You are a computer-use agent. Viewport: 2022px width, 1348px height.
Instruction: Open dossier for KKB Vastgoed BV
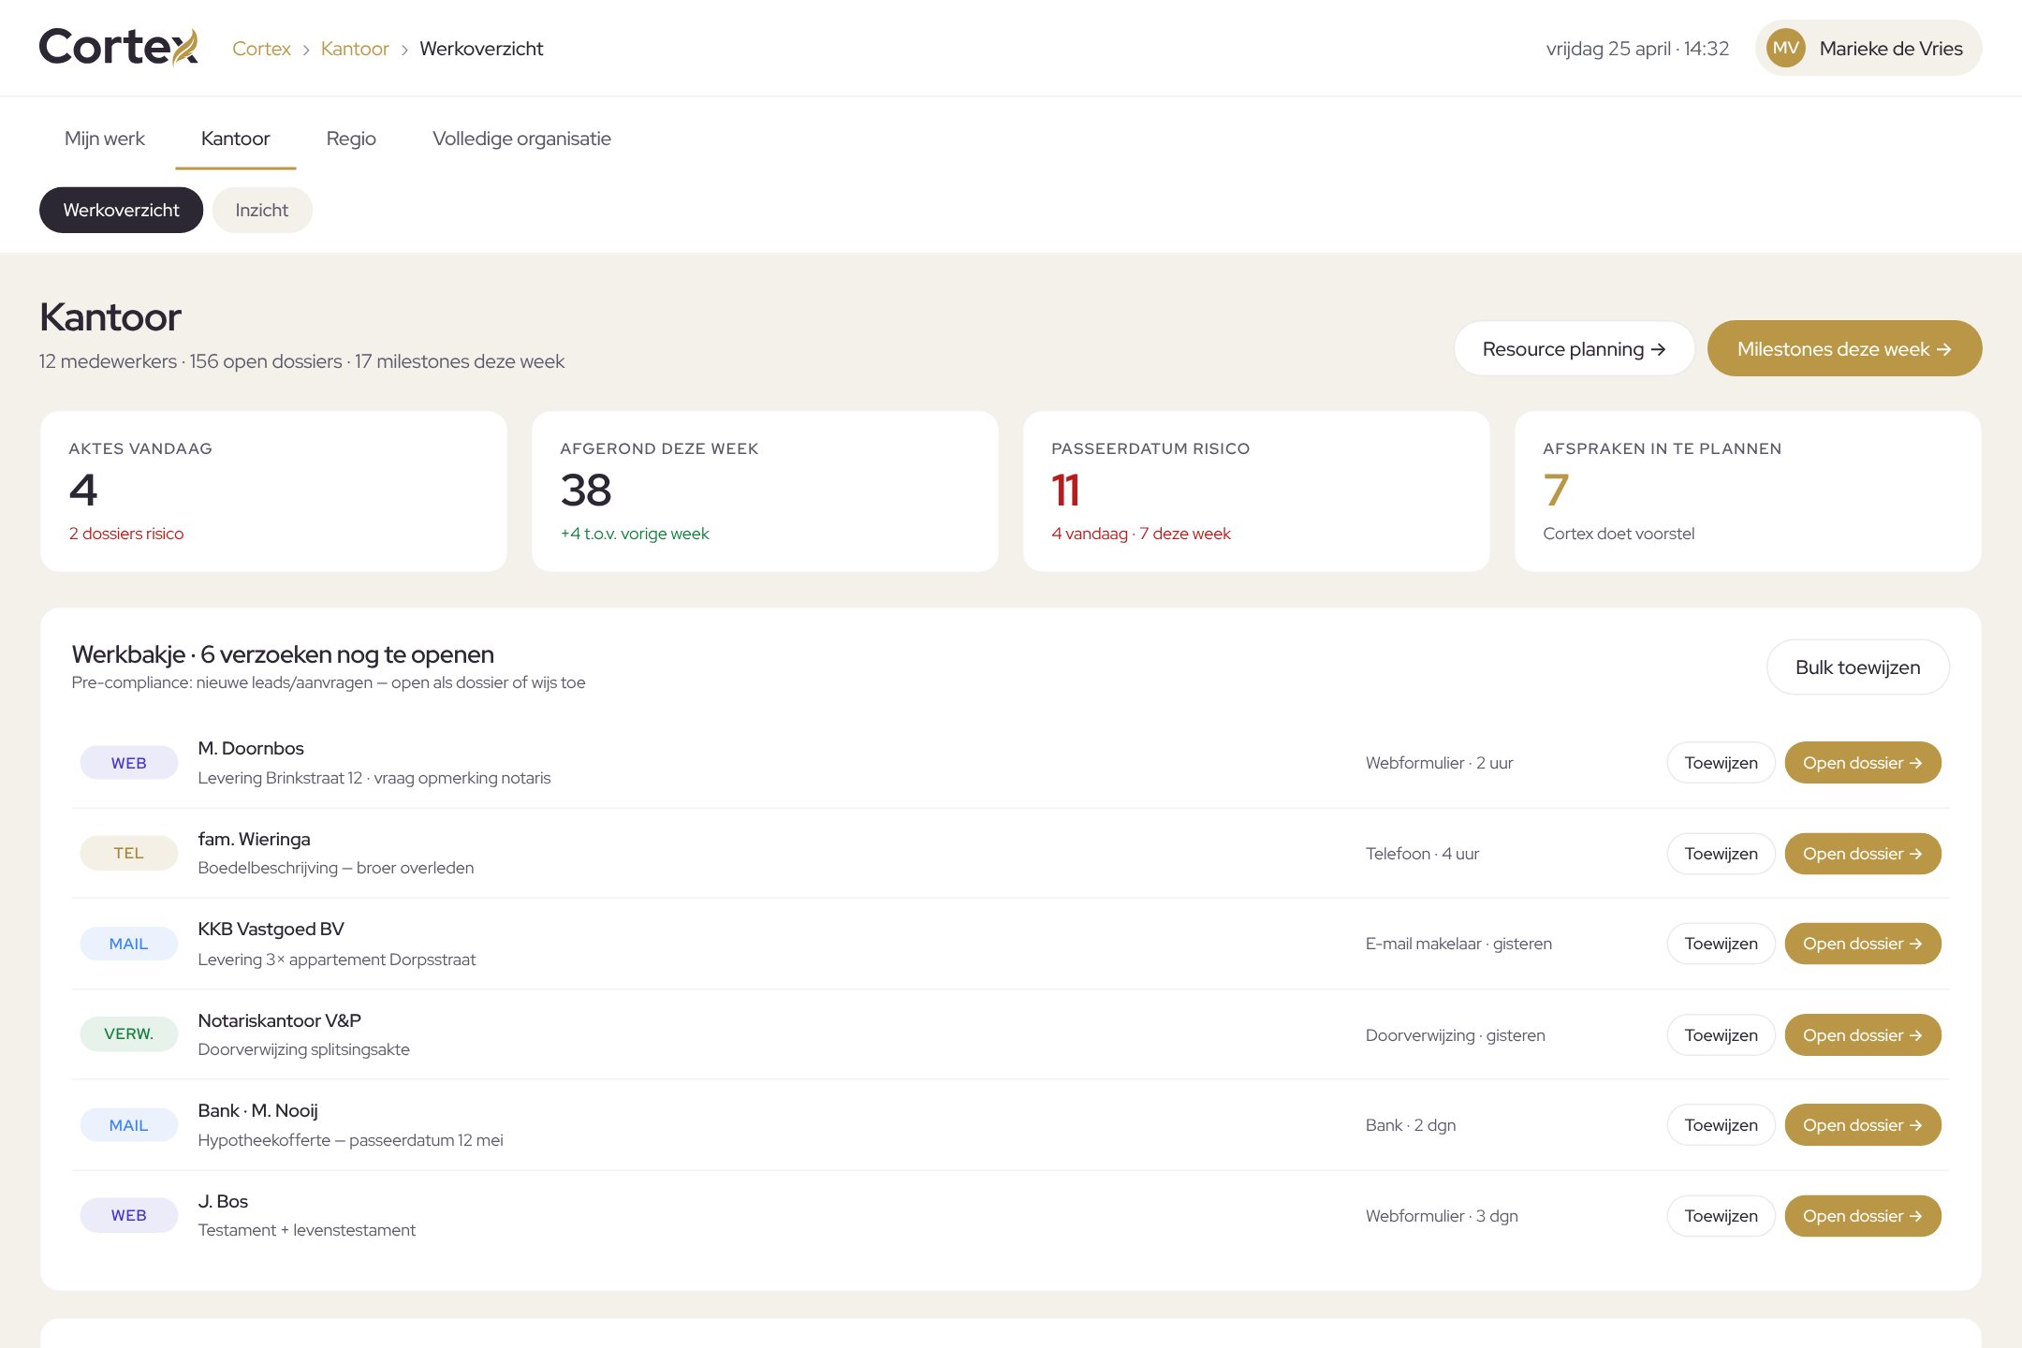[1863, 944]
